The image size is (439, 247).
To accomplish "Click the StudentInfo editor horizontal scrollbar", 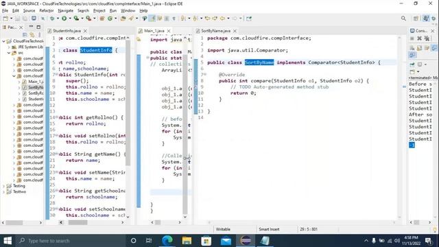I will 78,222.
